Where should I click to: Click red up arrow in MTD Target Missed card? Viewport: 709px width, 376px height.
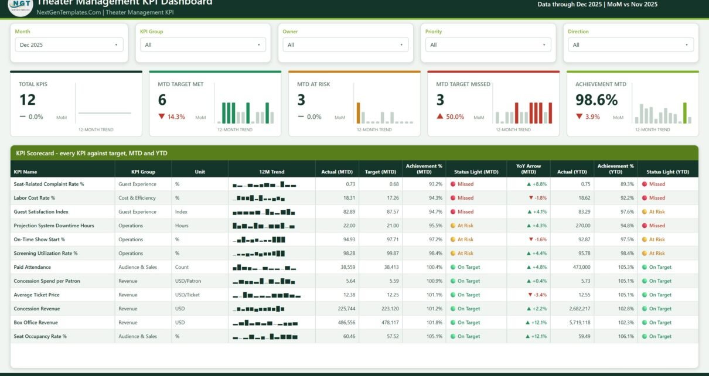point(440,117)
